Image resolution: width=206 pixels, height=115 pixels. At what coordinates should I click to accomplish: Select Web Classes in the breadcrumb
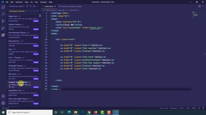(51, 10)
